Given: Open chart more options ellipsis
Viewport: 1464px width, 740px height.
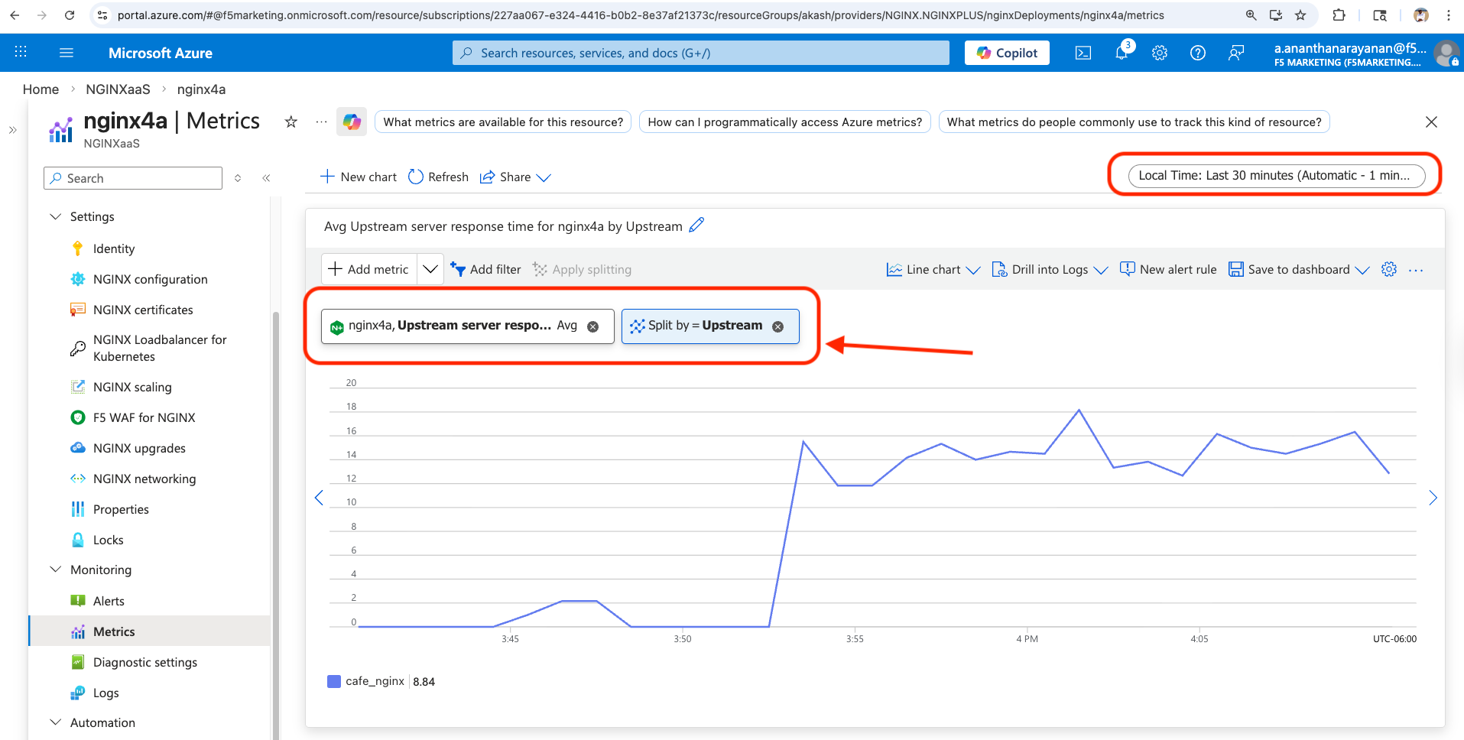Looking at the screenshot, I should 1416,270.
